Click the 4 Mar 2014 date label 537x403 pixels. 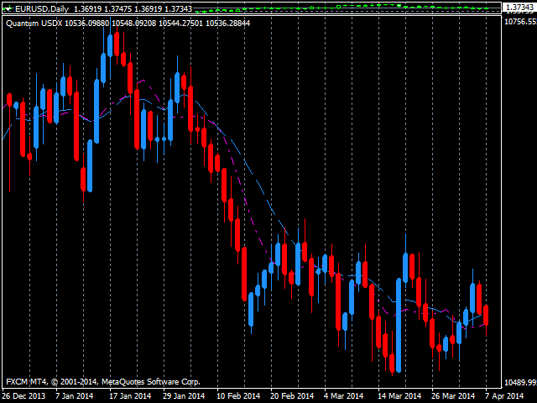344,395
